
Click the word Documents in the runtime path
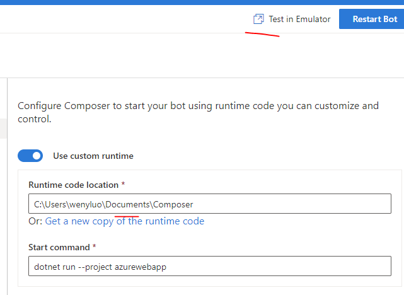(129, 204)
